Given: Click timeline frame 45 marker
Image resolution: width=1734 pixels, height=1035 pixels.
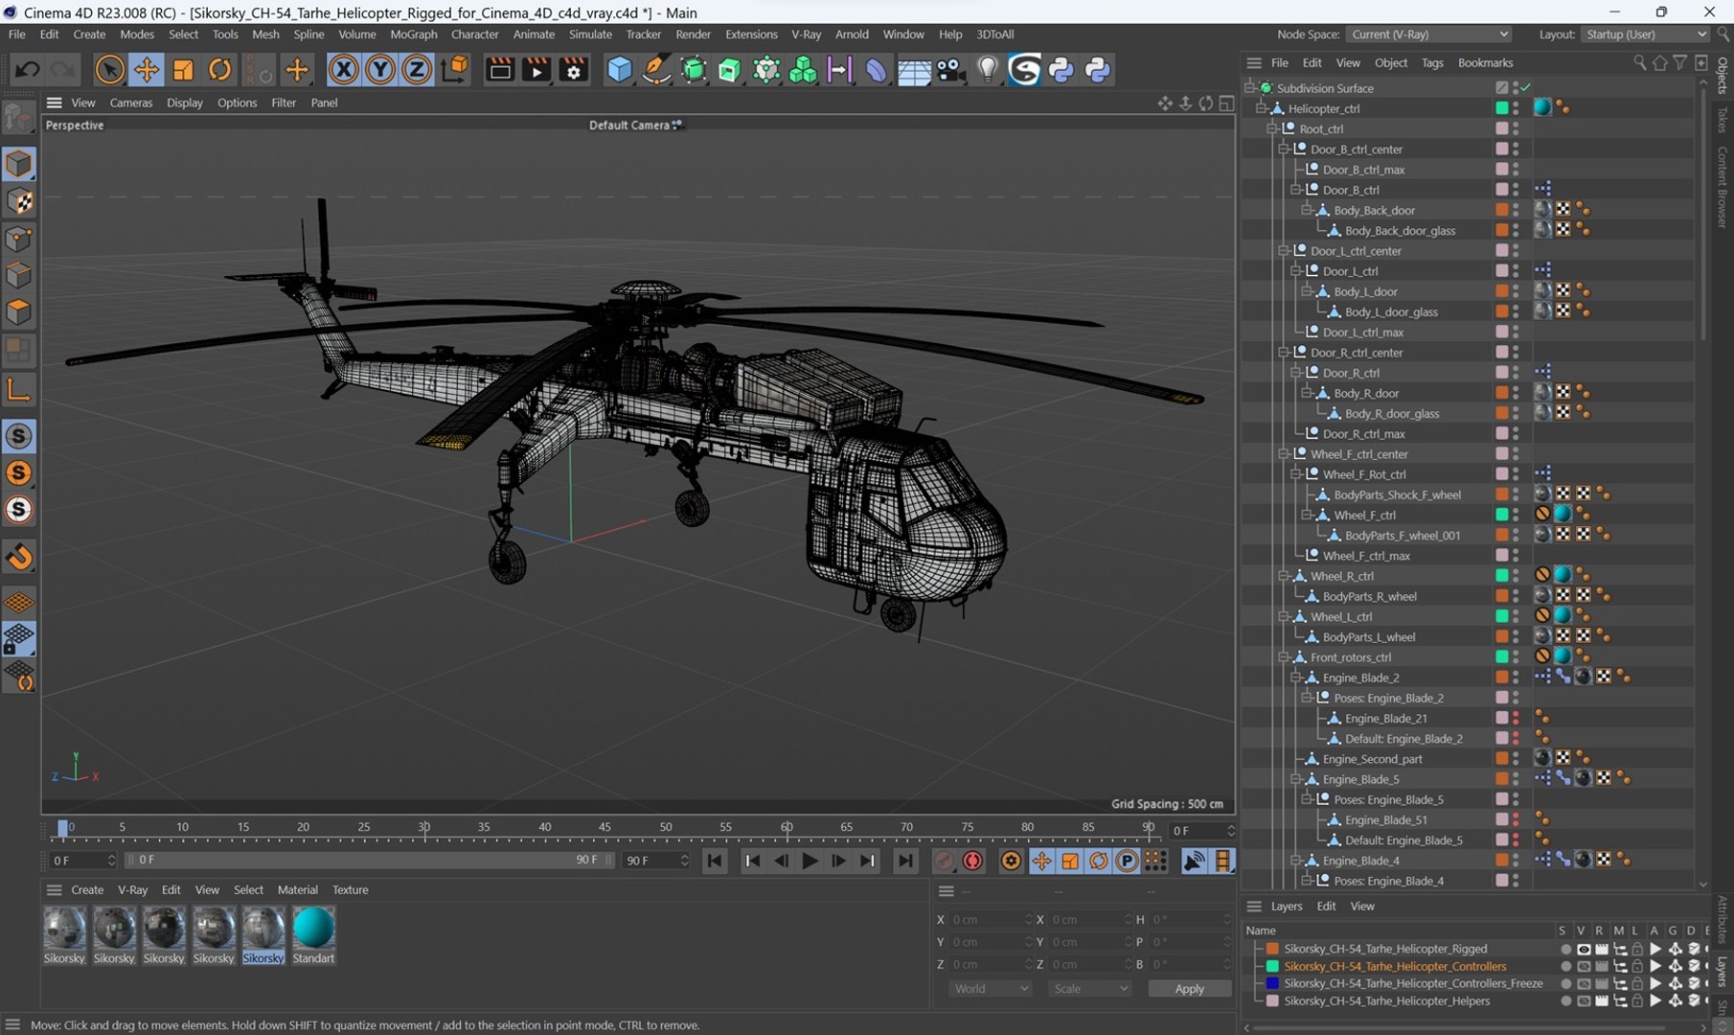Looking at the screenshot, I should [605, 827].
